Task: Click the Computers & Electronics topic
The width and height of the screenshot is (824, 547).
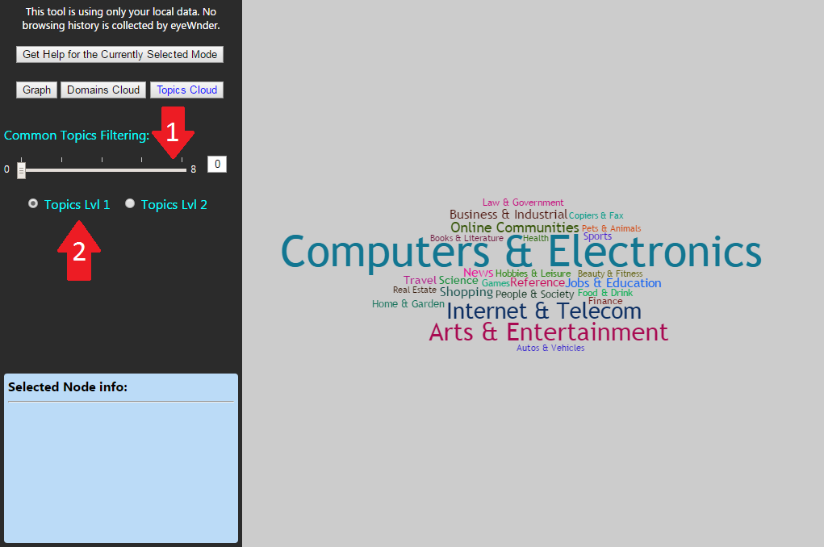Action: (x=521, y=253)
